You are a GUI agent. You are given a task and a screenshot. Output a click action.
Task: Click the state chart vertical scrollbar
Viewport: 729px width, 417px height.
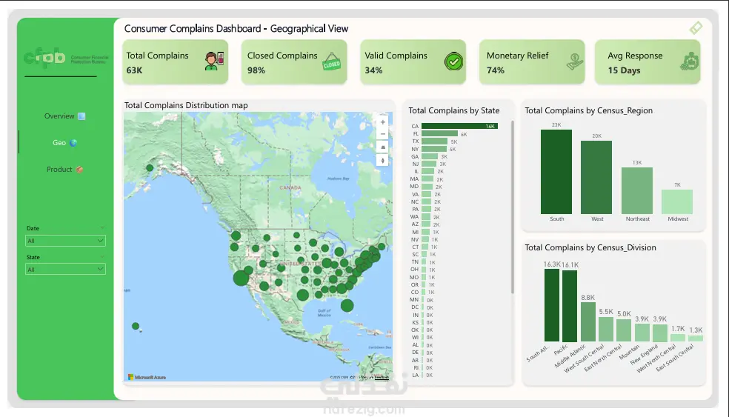pos(513,207)
